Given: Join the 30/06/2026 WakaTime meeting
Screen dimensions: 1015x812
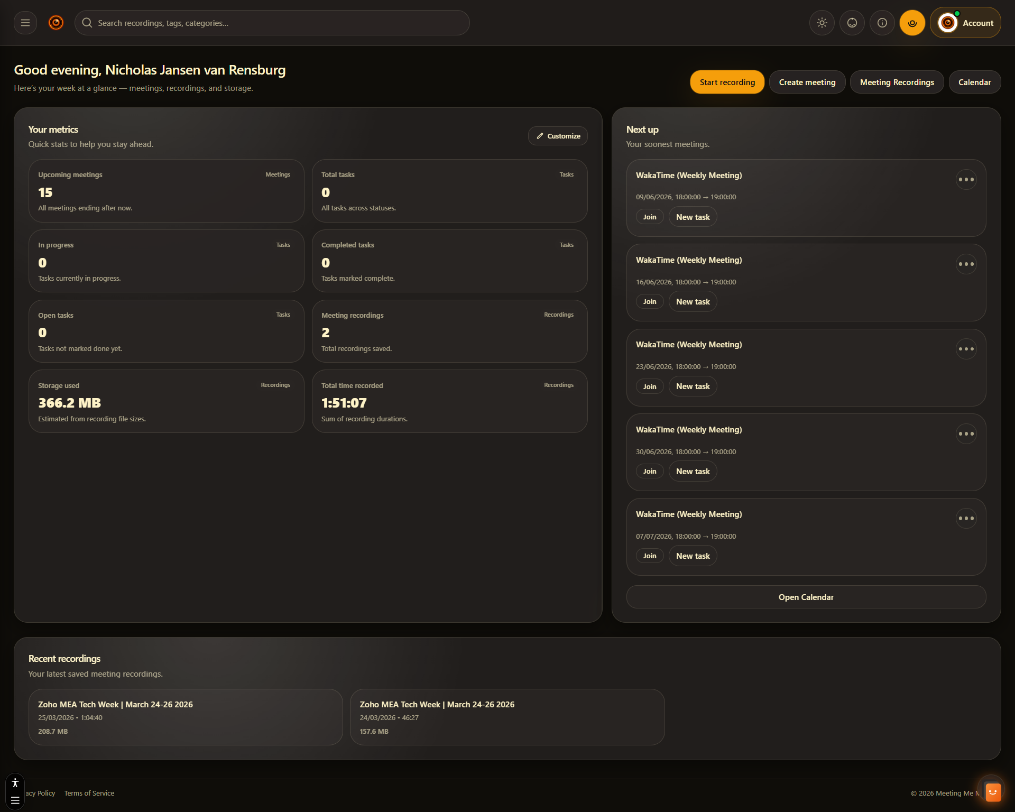Looking at the screenshot, I should pyautogui.click(x=650, y=471).
